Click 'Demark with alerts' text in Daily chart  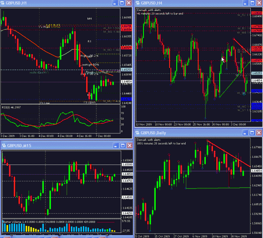(149, 140)
